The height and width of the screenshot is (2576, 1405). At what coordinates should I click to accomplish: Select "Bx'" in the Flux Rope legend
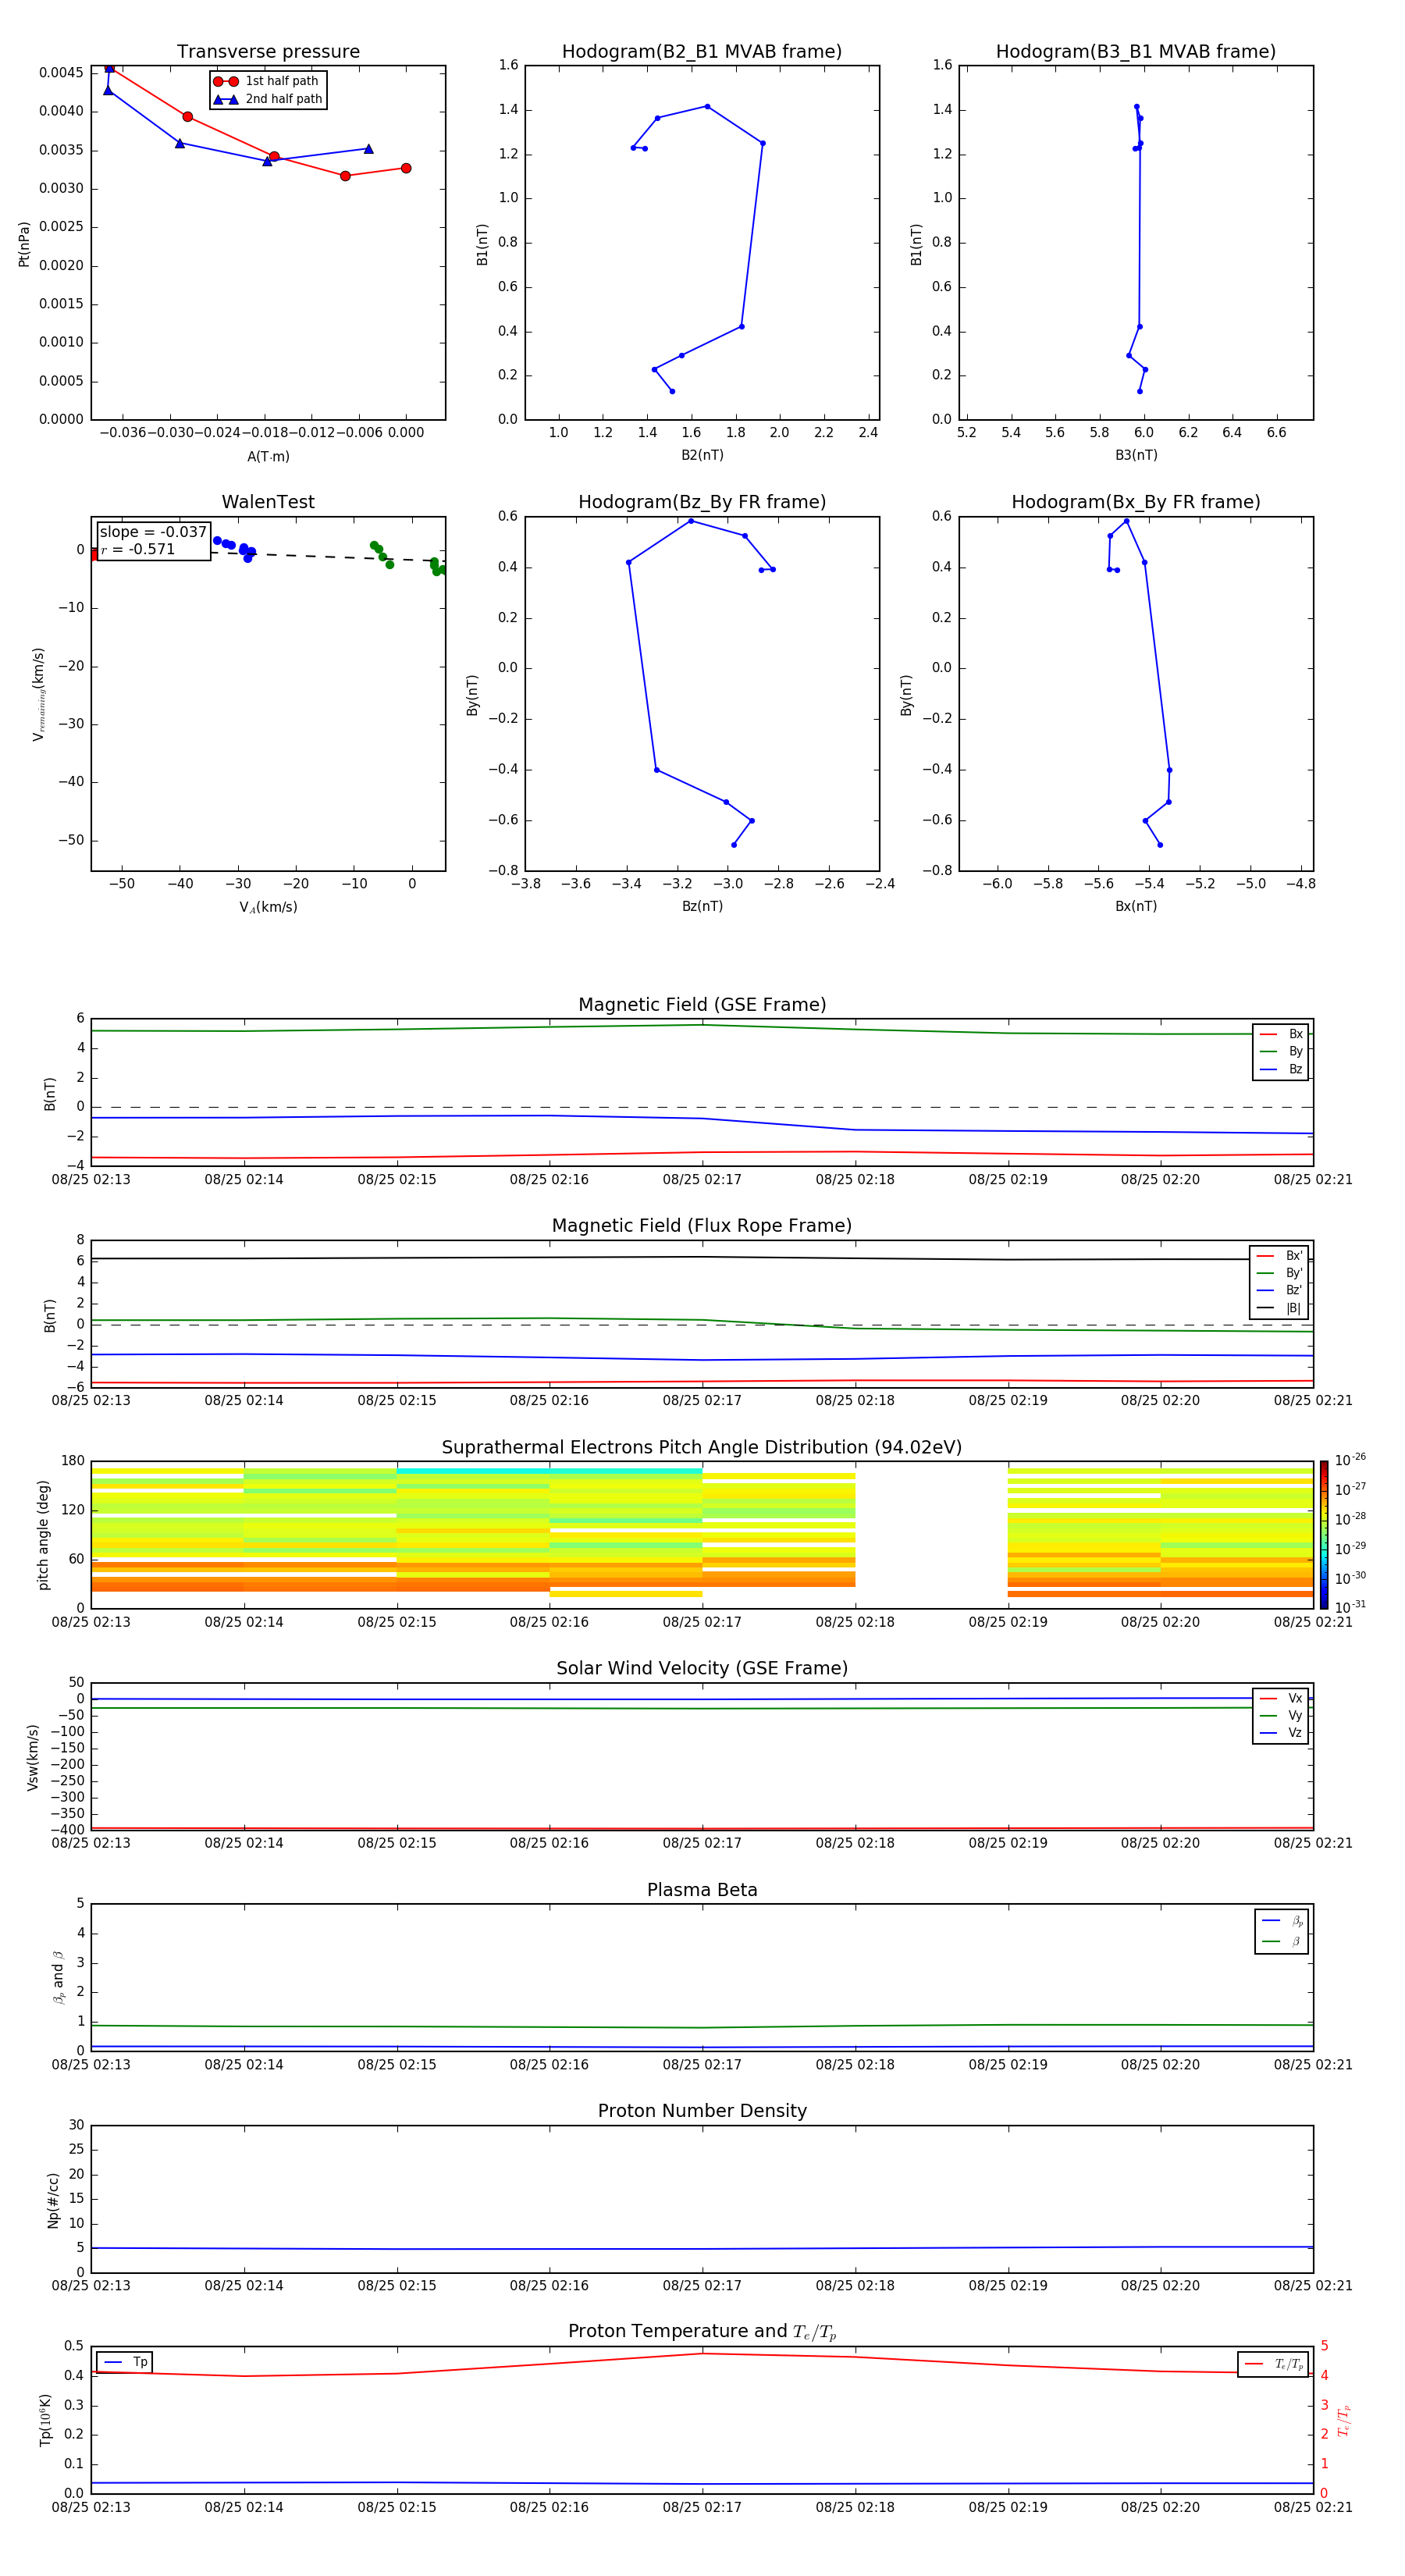pos(1280,1256)
